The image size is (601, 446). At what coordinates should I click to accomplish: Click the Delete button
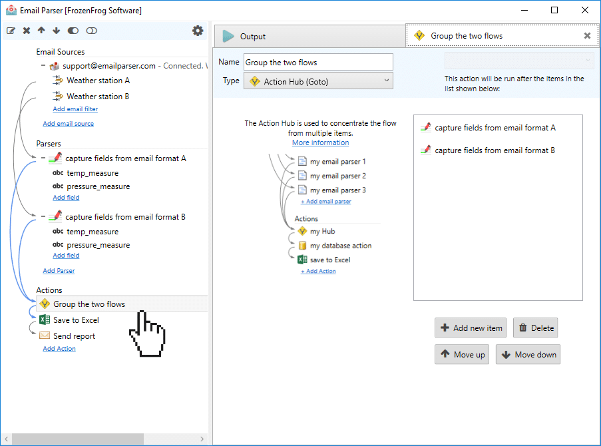pos(536,328)
